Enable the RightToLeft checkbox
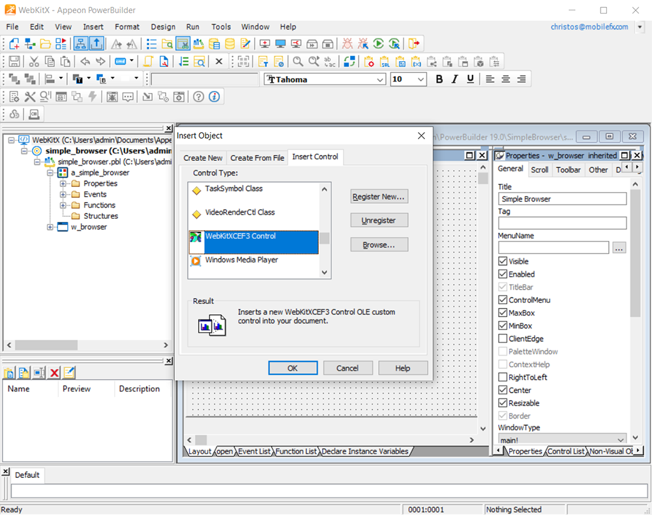 (503, 377)
